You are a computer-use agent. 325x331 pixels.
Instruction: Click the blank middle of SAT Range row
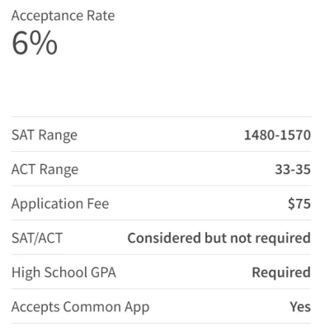pos(161,135)
